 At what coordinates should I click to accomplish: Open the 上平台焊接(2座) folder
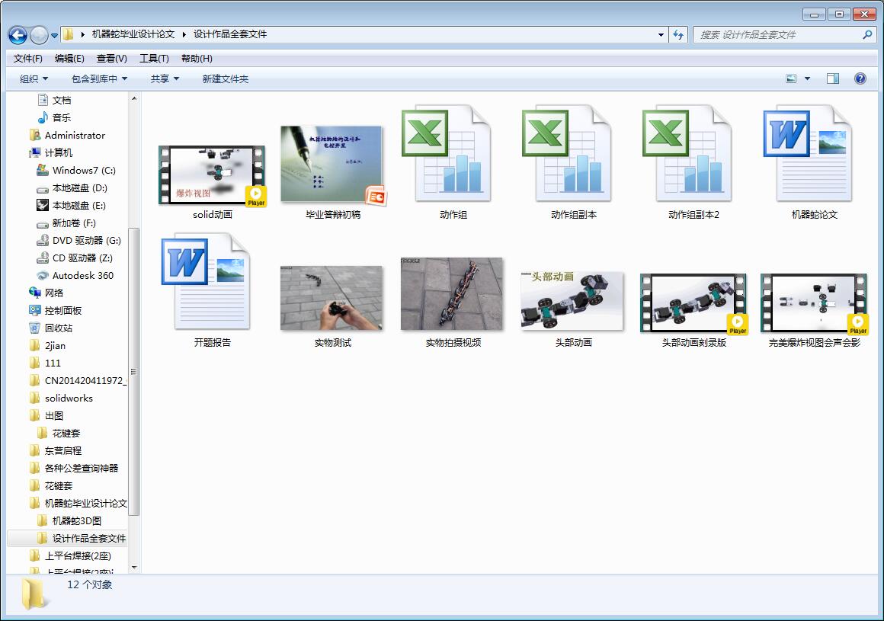point(77,555)
